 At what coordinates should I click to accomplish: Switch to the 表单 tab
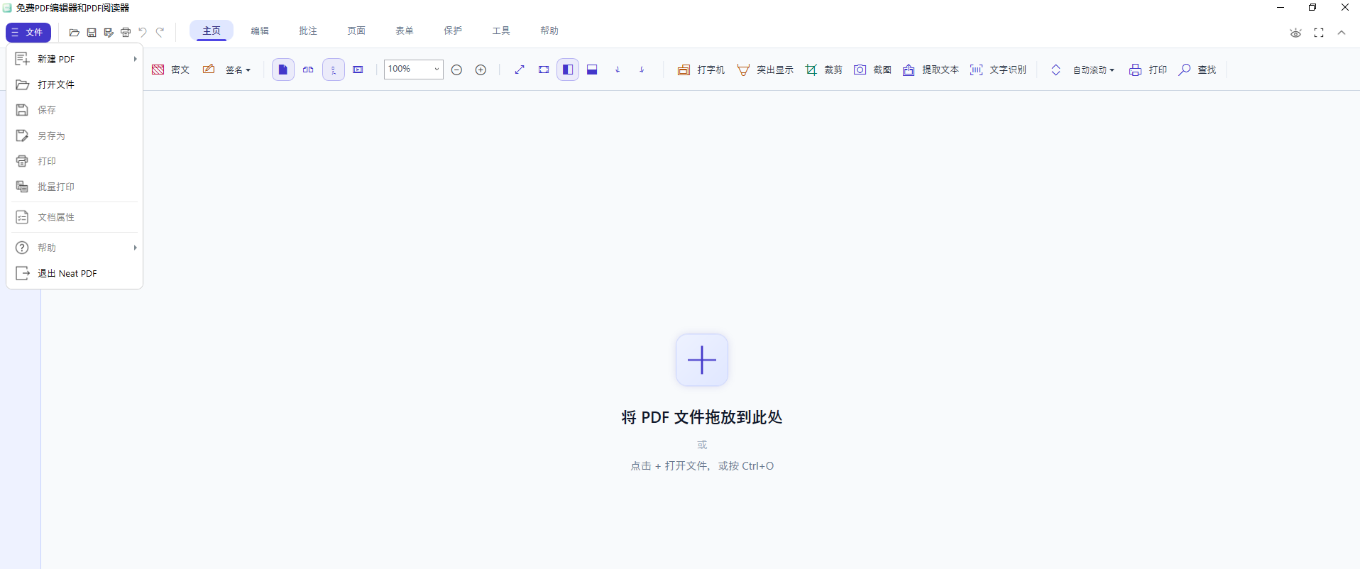click(405, 31)
